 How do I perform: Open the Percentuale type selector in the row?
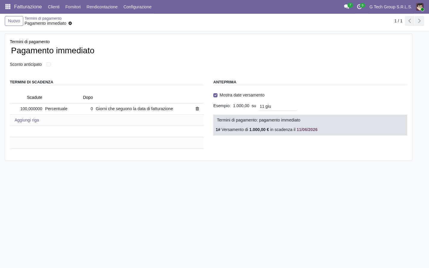click(56, 109)
